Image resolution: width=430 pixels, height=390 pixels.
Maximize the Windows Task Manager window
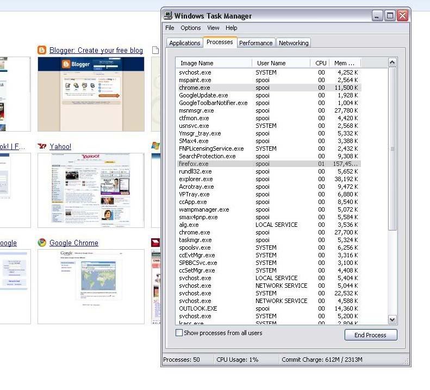[390, 15]
